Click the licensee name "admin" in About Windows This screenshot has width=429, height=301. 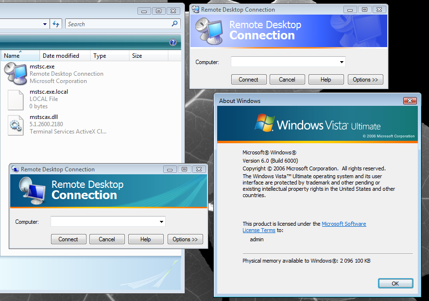(257, 239)
